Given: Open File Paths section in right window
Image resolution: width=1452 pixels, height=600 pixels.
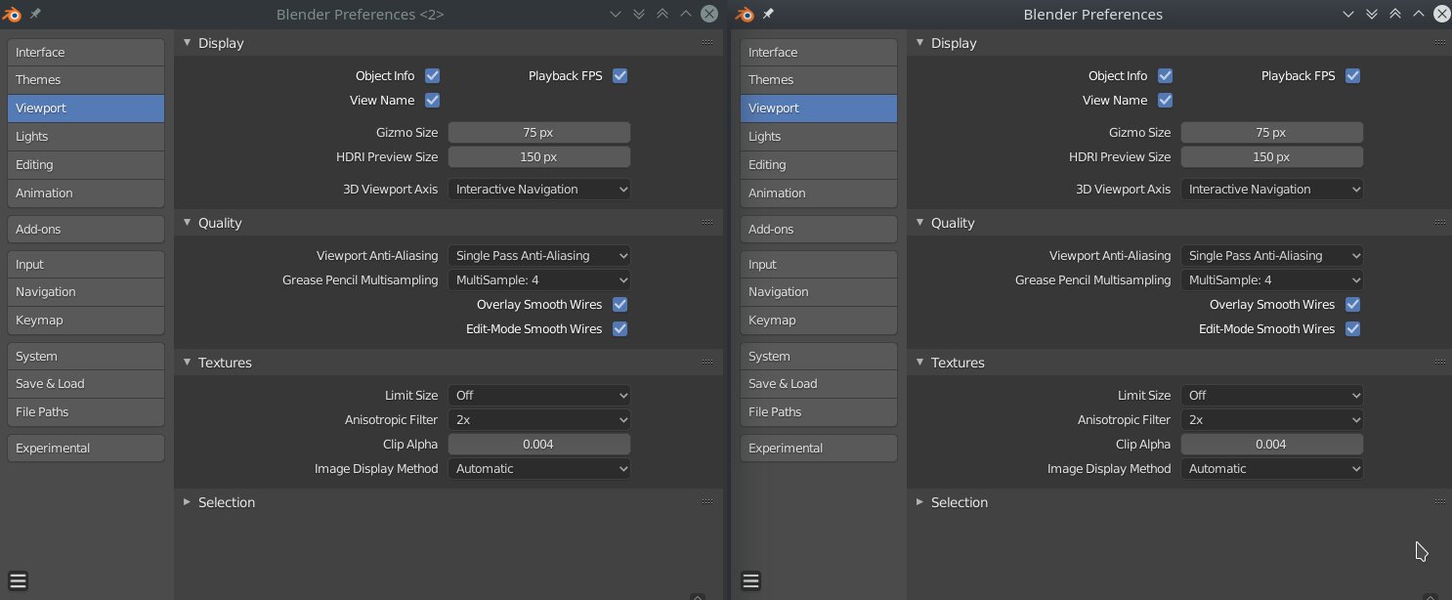Looking at the screenshot, I should tap(819, 412).
